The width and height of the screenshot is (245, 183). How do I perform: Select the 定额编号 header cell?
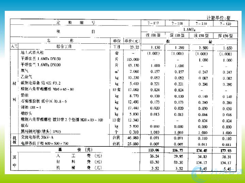point(76,23)
